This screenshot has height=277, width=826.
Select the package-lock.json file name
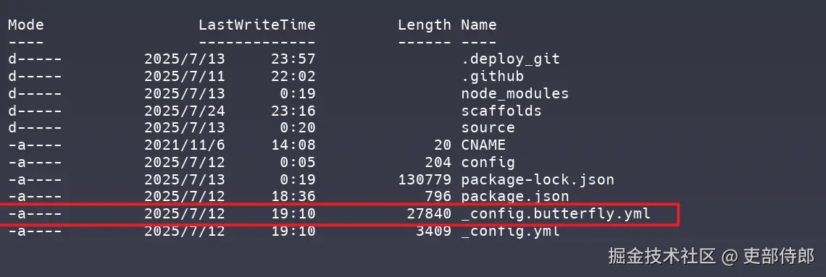(538, 180)
